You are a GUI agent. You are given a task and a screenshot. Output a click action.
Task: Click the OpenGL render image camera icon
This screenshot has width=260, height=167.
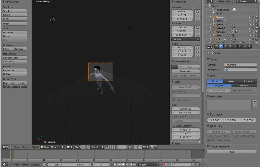tap(152, 147)
